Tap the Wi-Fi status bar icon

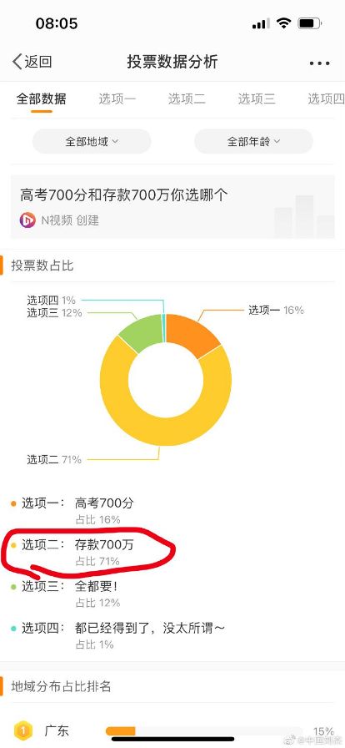coord(284,23)
